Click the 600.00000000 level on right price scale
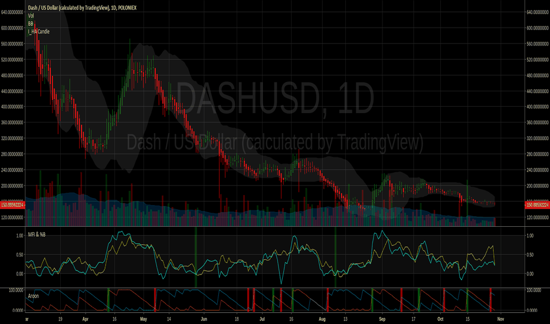The width and height of the screenshot is (550, 324). [538, 28]
